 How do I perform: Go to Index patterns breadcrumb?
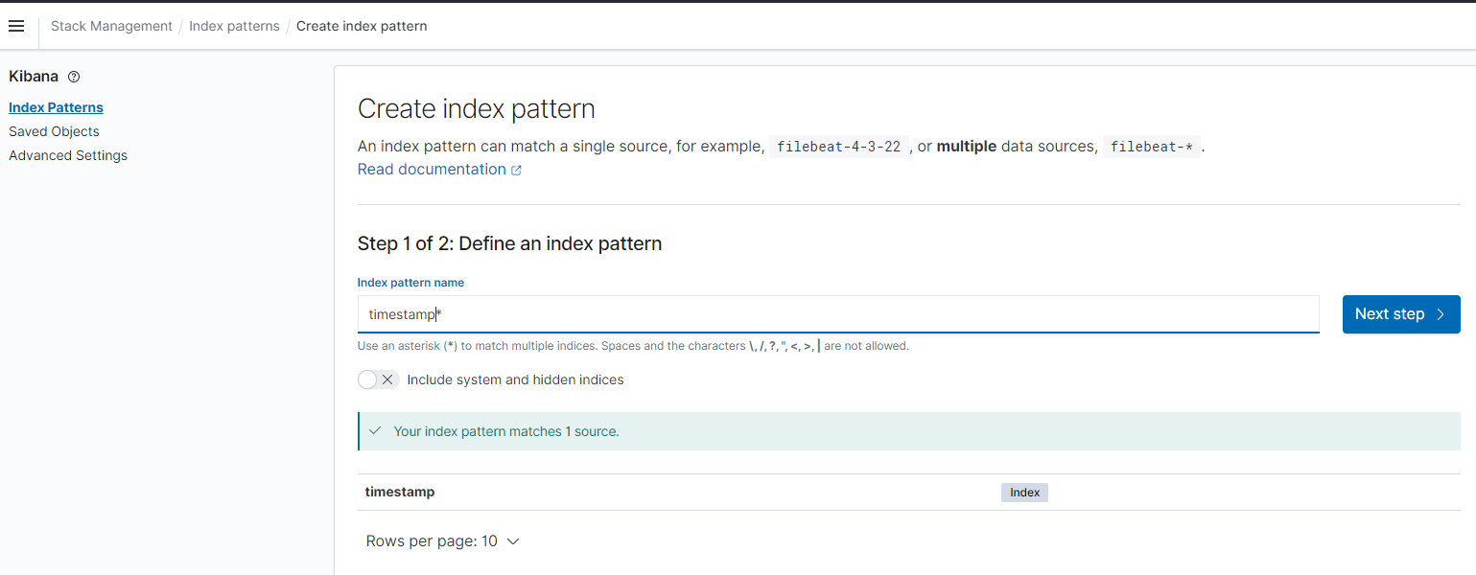[x=234, y=26]
